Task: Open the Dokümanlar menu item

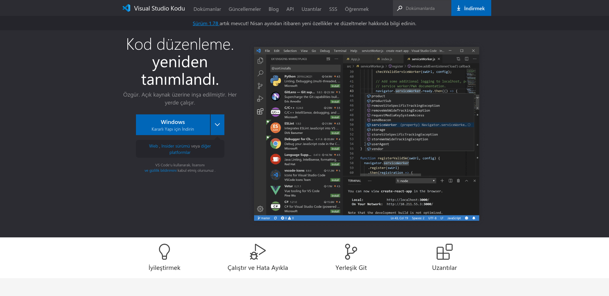Action: pyautogui.click(x=207, y=9)
